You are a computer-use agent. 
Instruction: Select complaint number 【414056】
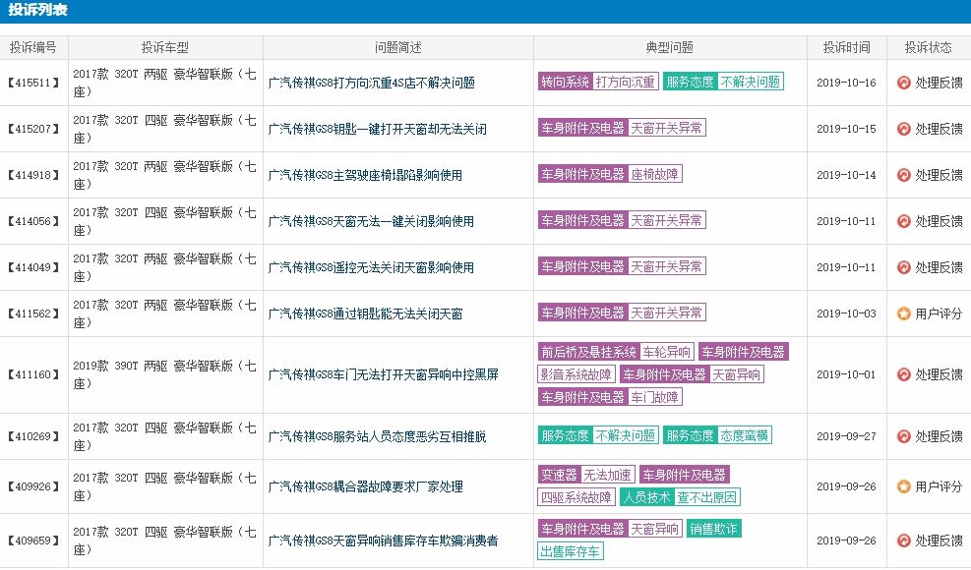[x=33, y=221]
